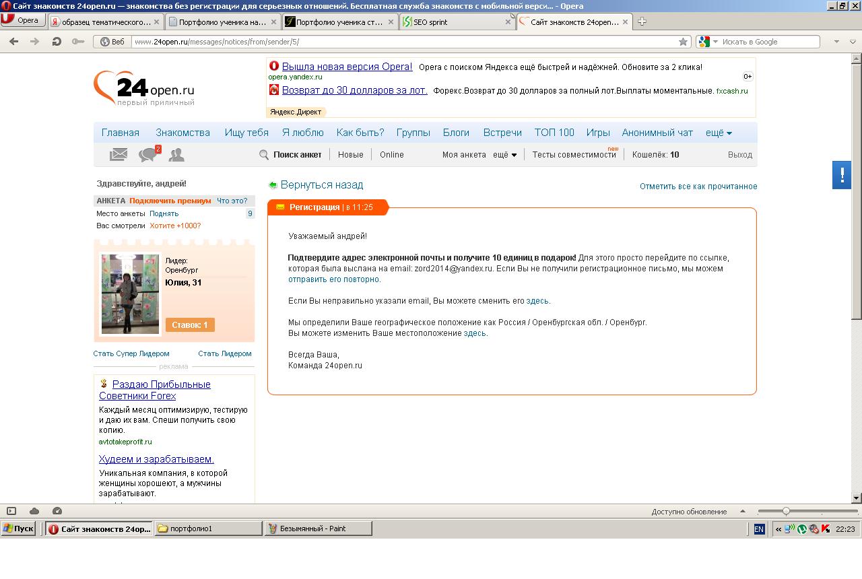Open the Главная navigation item
Image resolution: width=862 pixels, height=579 pixels.
pyautogui.click(x=121, y=133)
